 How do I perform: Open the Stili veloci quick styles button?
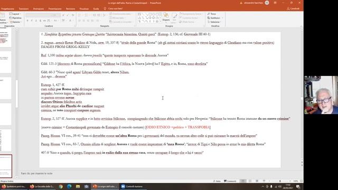174,17
